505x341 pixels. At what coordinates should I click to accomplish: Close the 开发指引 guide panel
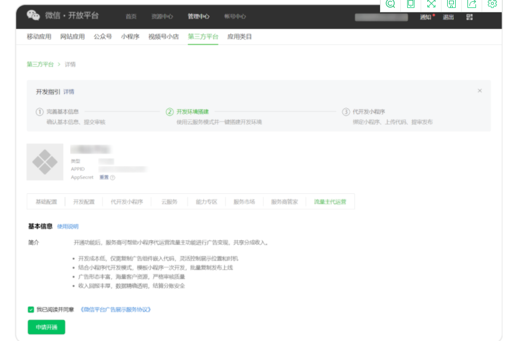tap(480, 91)
